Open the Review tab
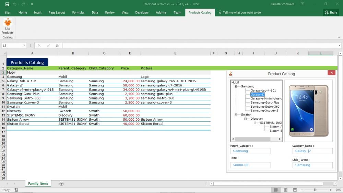 pyautogui.click(x=110, y=13)
